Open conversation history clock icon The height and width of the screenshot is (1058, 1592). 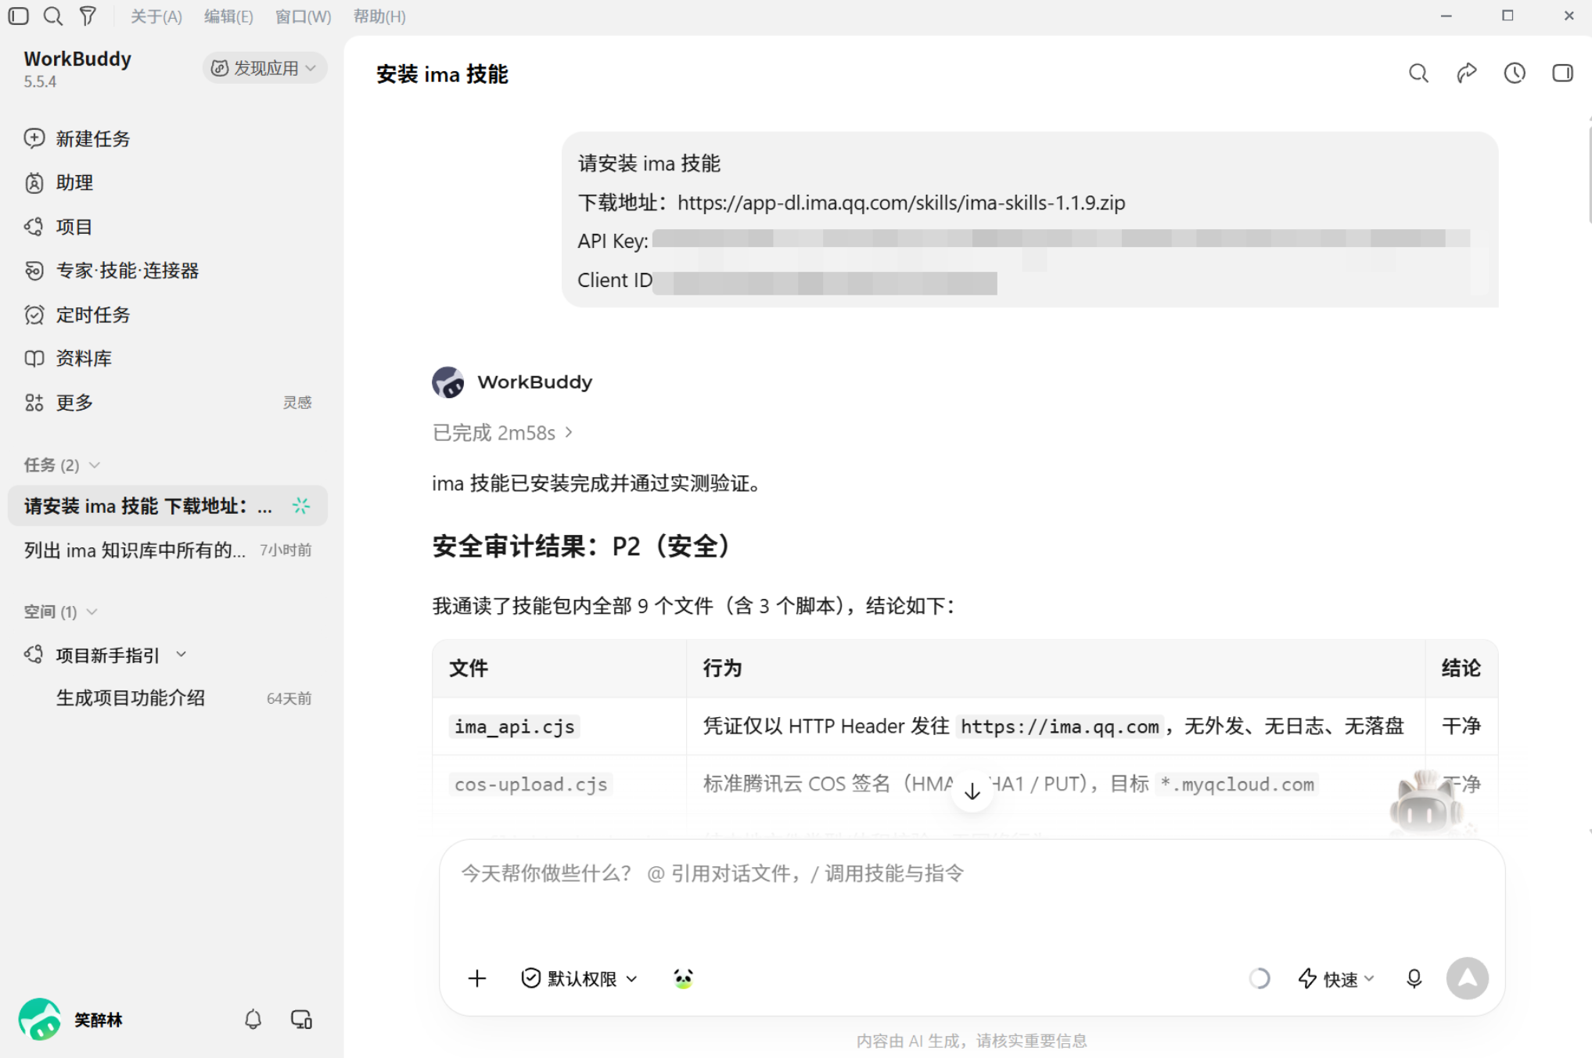tap(1515, 74)
